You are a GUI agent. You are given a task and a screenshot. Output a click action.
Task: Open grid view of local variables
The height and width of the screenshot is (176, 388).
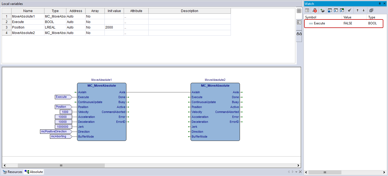click(299, 11)
